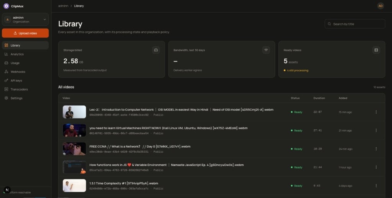Open Library in the sidebar
Screen dimensions: 392x198
click(x=25, y=45)
